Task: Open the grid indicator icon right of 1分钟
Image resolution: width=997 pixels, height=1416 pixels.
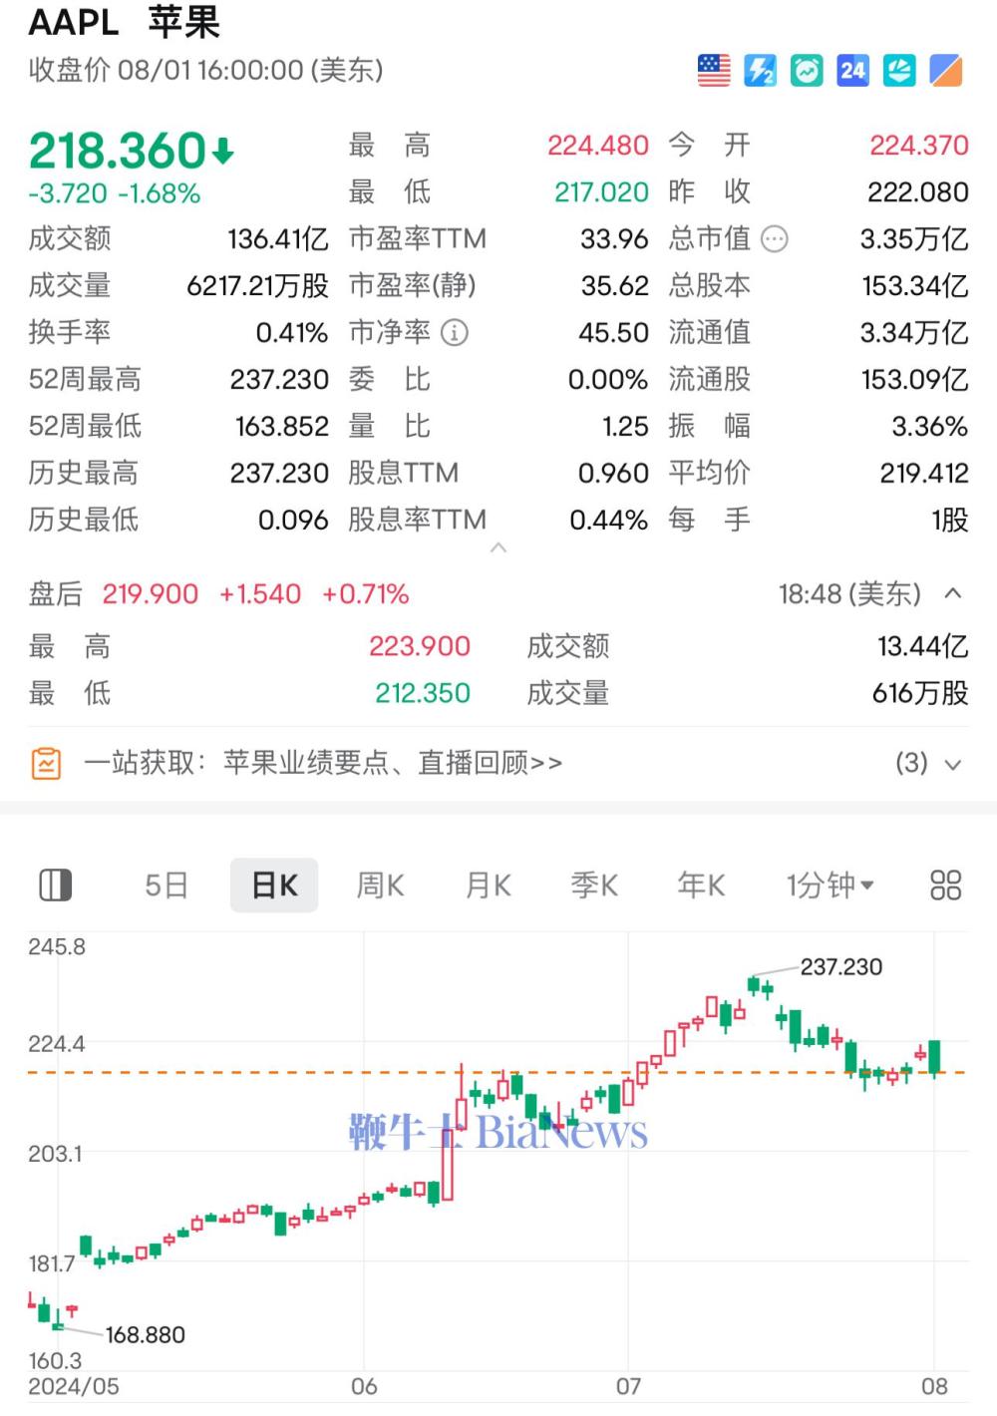Action: pos(944,885)
